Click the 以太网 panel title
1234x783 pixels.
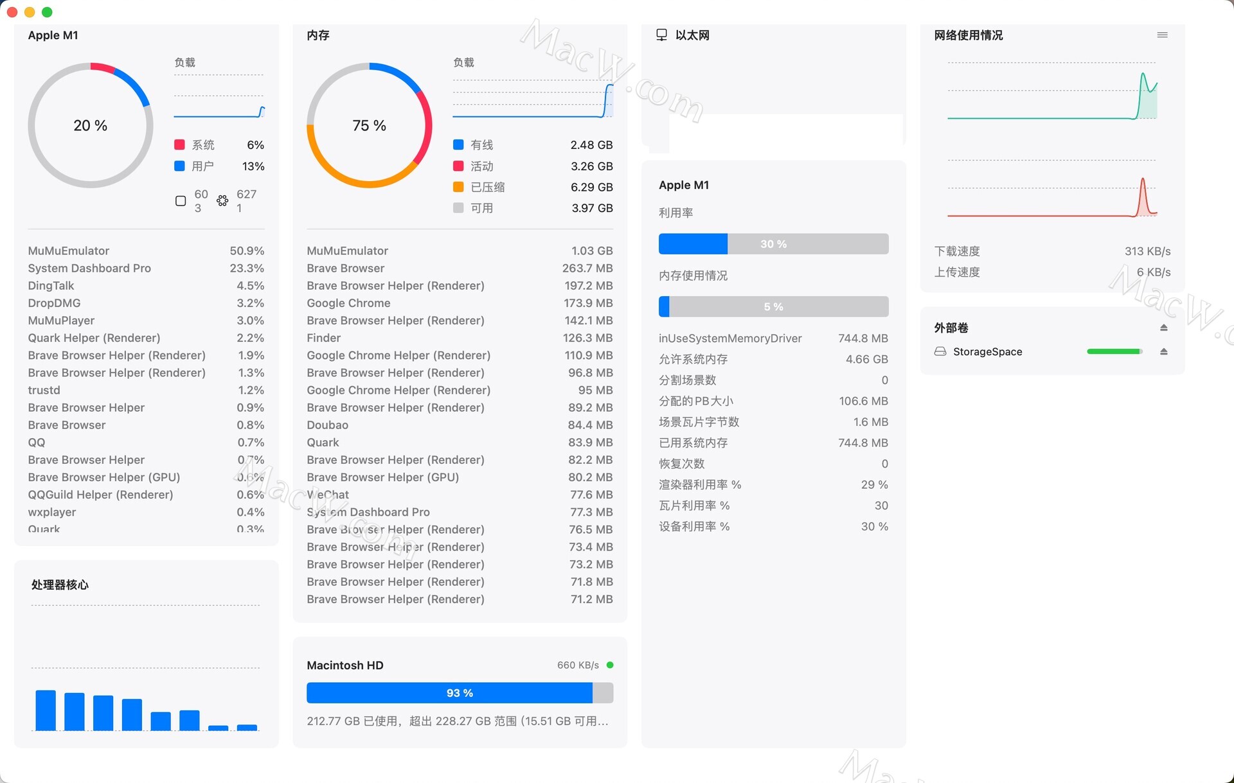692,35
